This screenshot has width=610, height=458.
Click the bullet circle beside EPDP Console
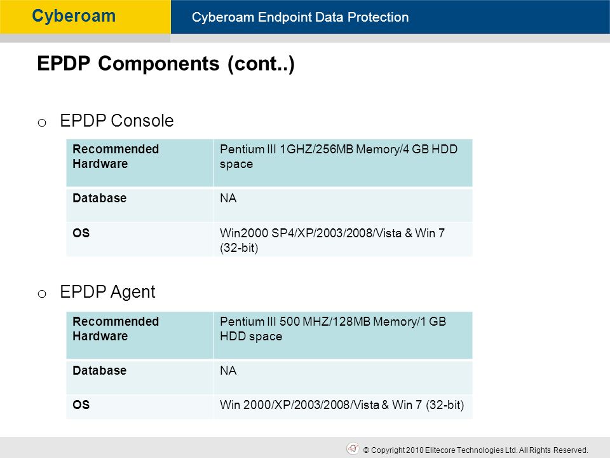tap(42, 123)
